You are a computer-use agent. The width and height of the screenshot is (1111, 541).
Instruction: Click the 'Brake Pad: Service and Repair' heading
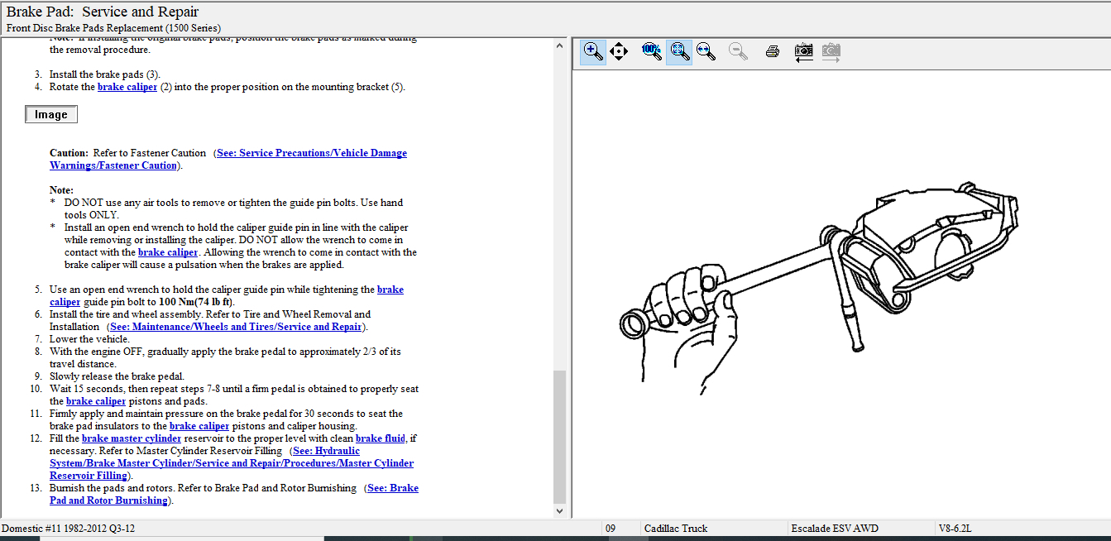click(103, 12)
